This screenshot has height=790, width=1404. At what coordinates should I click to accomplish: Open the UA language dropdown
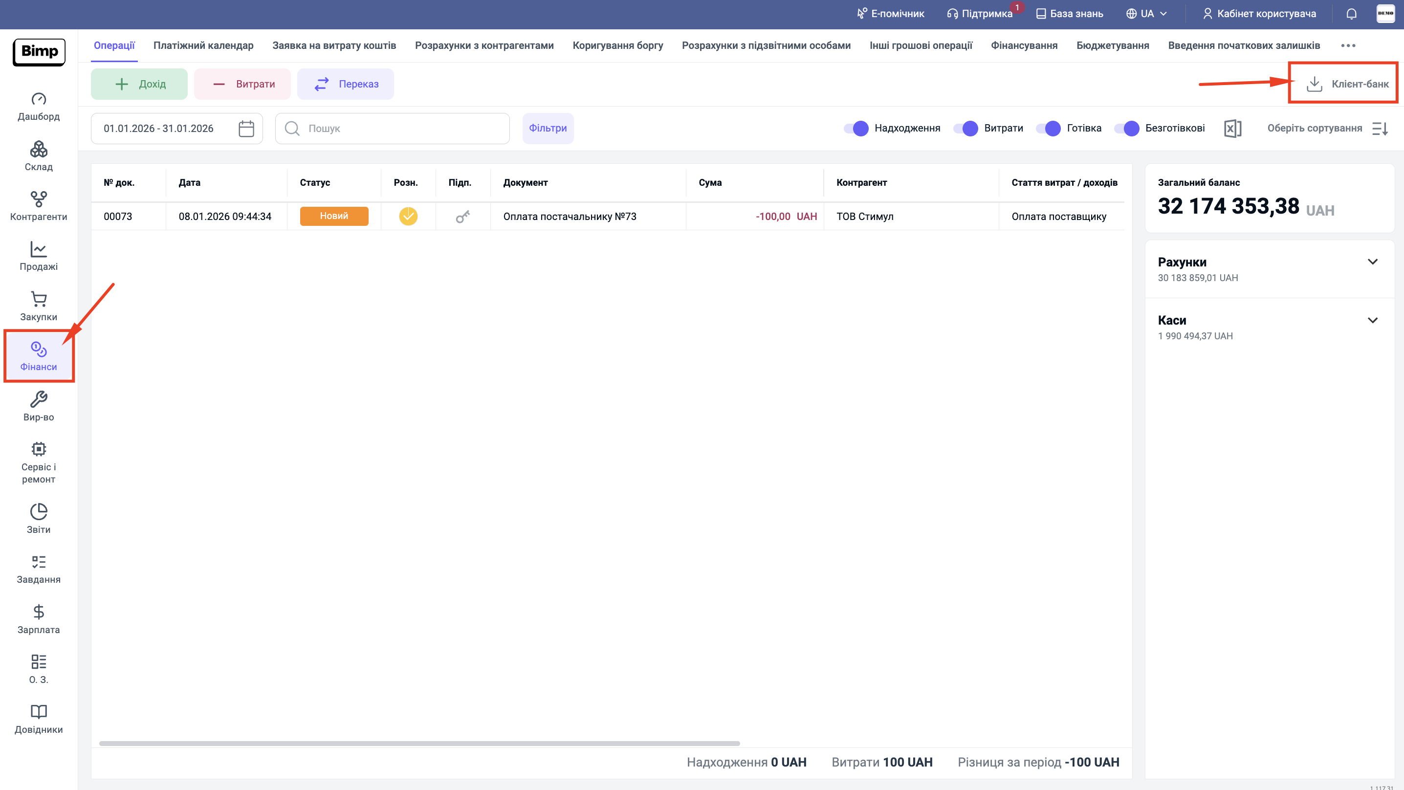coord(1147,14)
